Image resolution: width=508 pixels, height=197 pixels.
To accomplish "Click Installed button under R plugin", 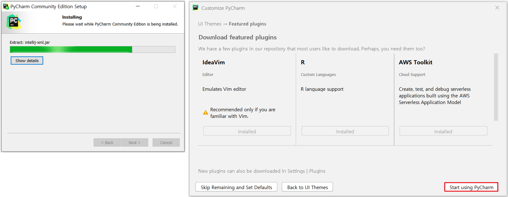I will pyautogui.click(x=345, y=131).
